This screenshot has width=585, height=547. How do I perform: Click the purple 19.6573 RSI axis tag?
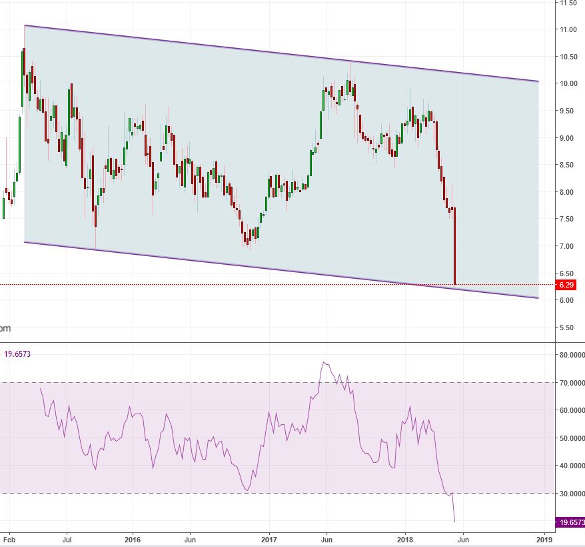[x=570, y=522]
